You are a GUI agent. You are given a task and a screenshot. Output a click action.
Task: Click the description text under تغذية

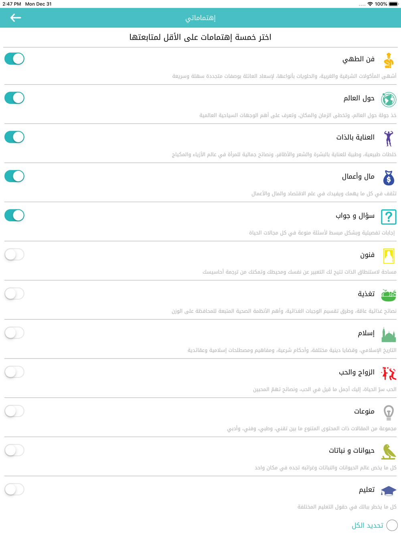(284, 311)
